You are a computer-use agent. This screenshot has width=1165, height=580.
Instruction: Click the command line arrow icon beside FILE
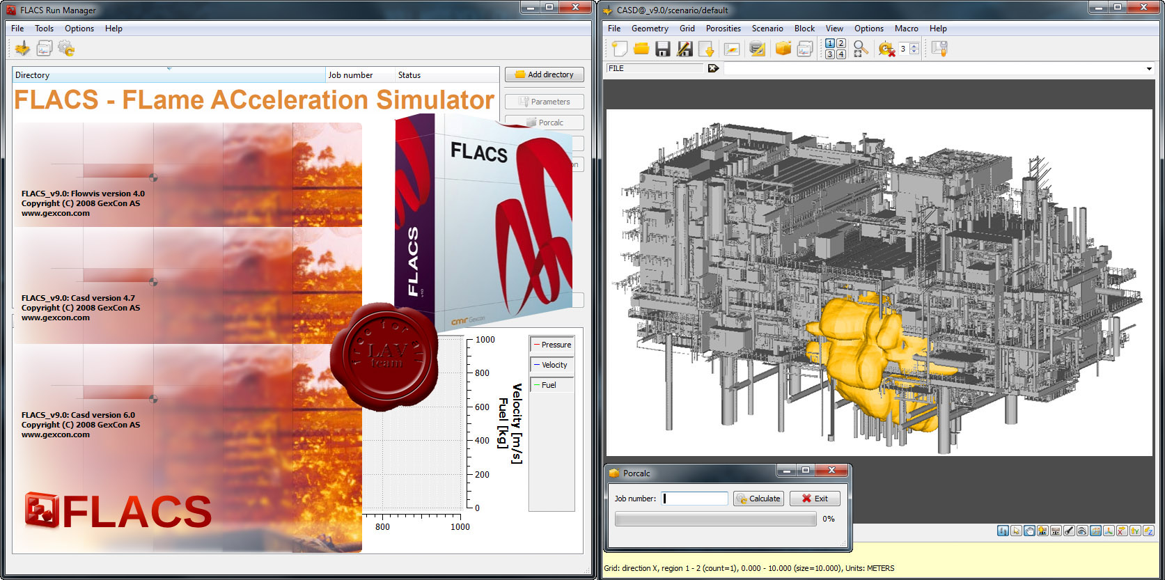click(713, 68)
